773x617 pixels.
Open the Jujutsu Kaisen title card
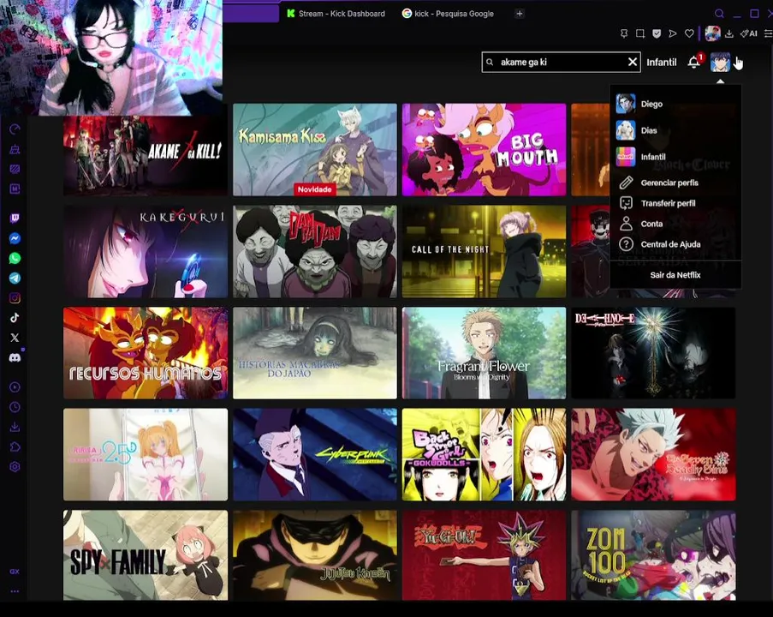point(314,555)
